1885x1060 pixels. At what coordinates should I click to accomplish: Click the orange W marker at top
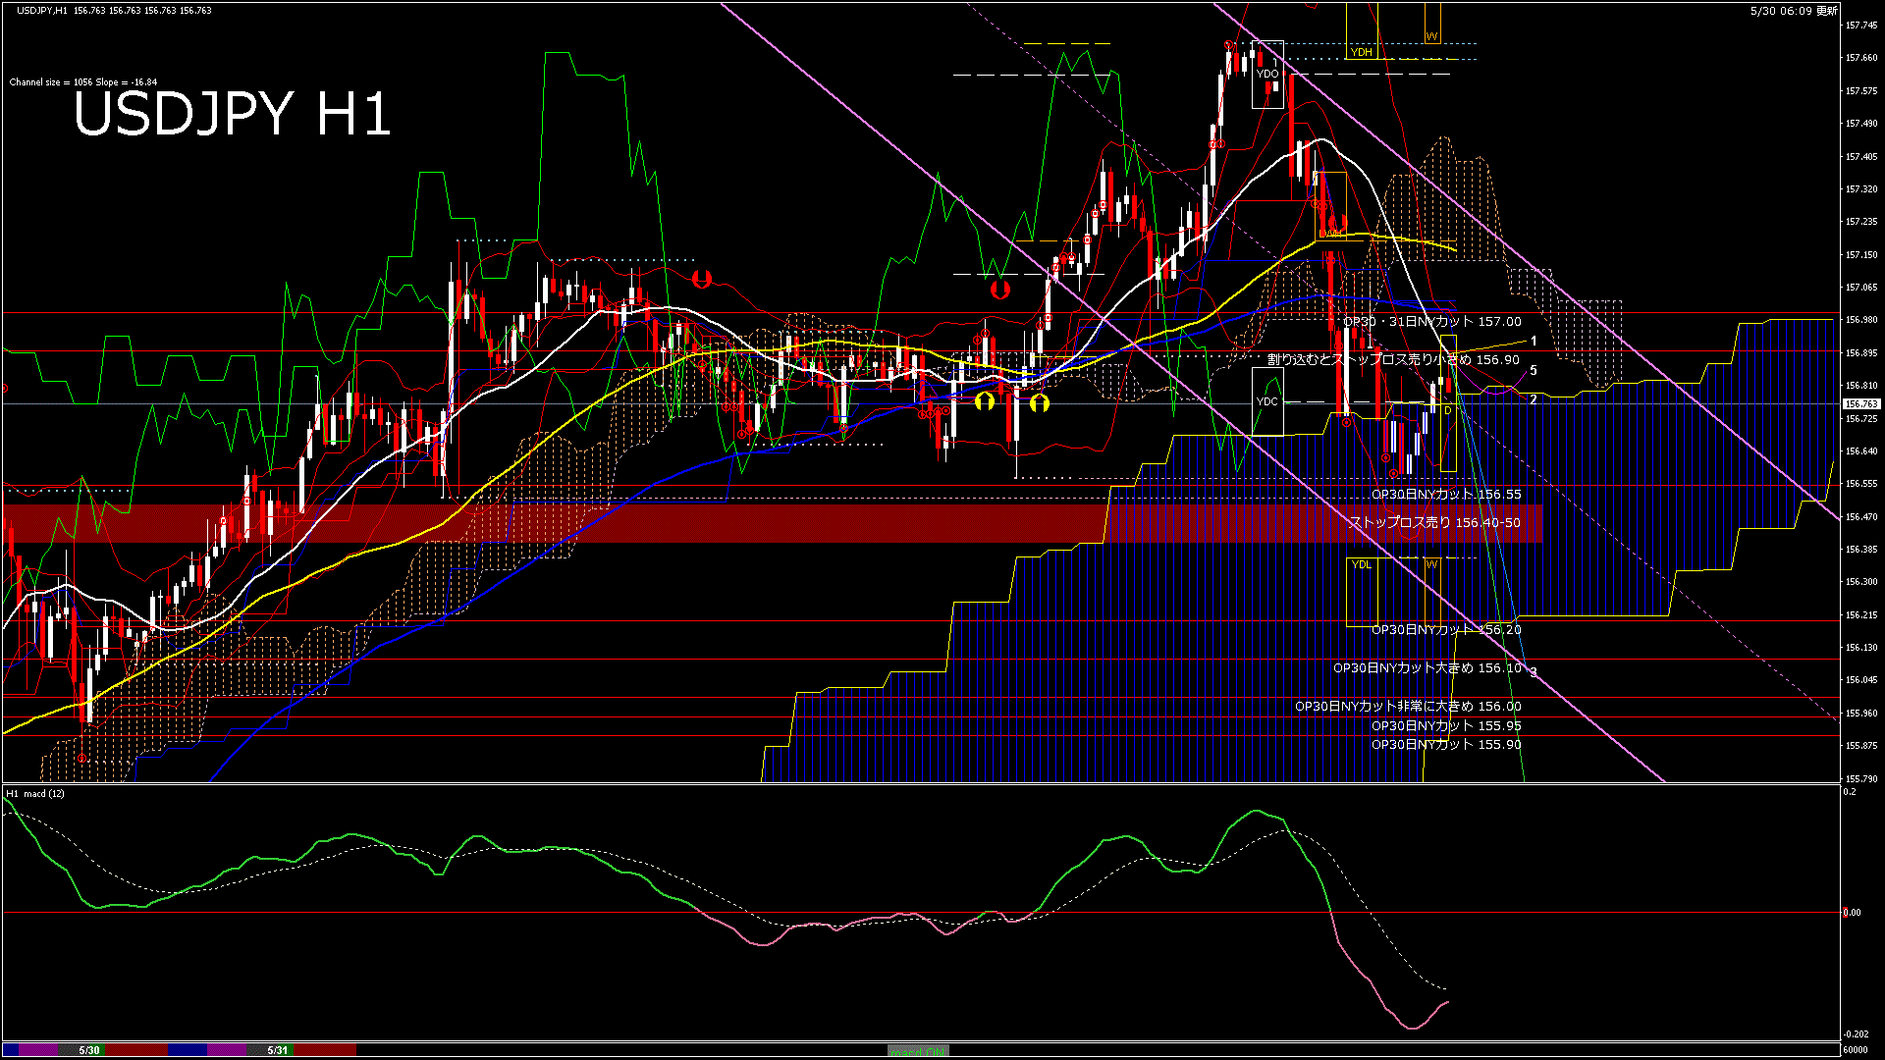coord(1431,36)
